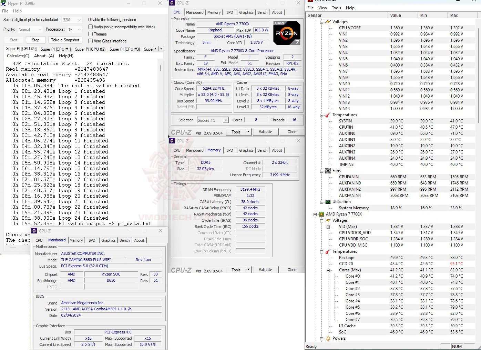Expand the Powers tree node
This screenshot has width=481, height=350.
point(321,338)
